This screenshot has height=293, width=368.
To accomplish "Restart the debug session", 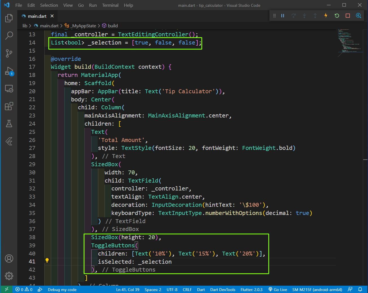I will tap(337, 16).
